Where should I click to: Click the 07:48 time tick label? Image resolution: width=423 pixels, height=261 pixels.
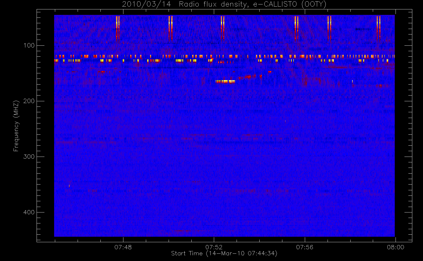coord(123,247)
